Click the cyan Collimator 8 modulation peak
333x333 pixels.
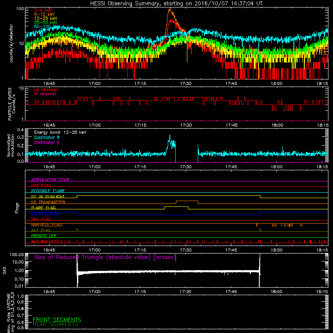point(170,136)
